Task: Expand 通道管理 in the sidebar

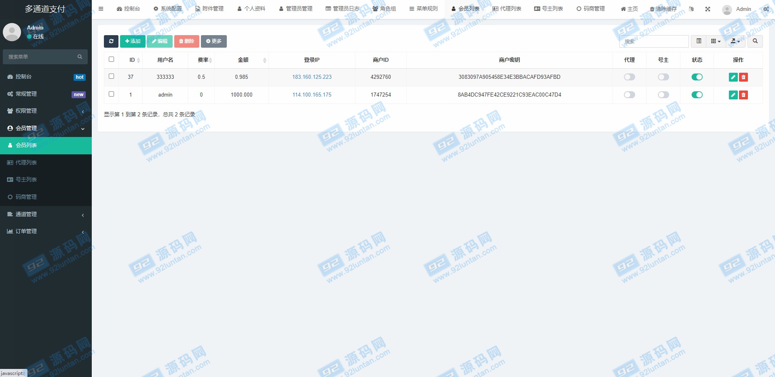Action: pyautogui.click(x=46, y=214)
